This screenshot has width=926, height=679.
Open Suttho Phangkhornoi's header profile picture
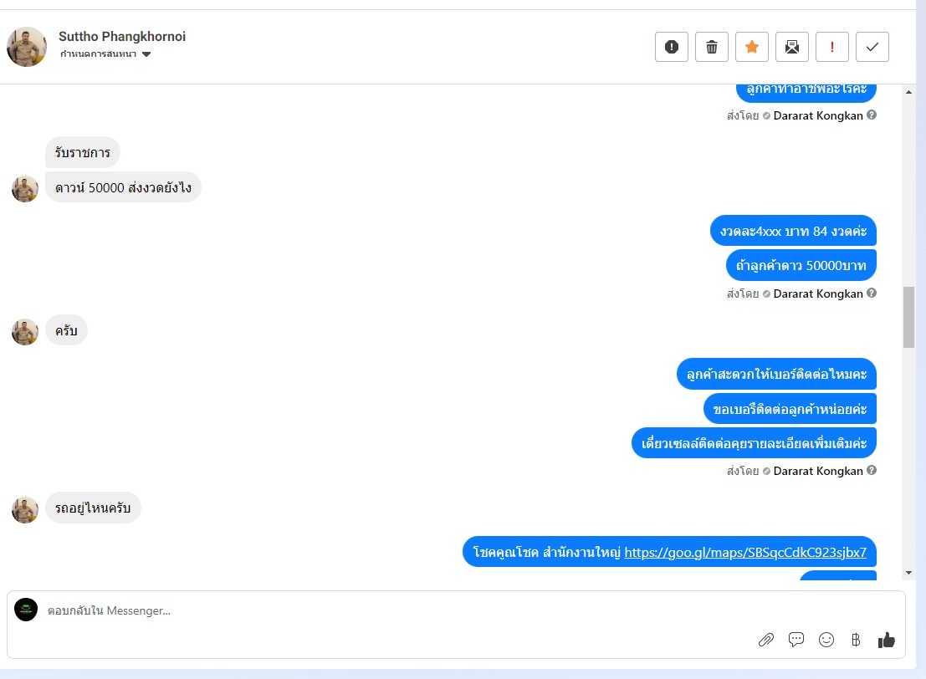pos(27,47)
